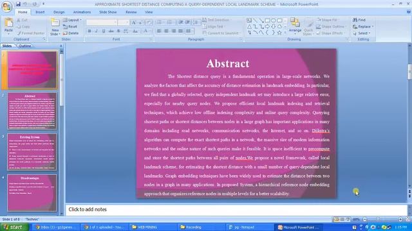Select the Disadvantages slide thumbnail

32,193
